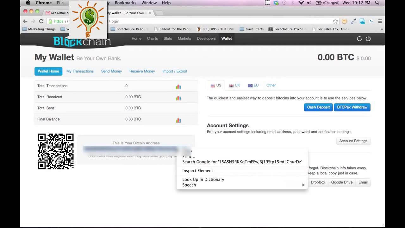
Task: Open the Developers nav link
Action: click(x=206, y=38)
